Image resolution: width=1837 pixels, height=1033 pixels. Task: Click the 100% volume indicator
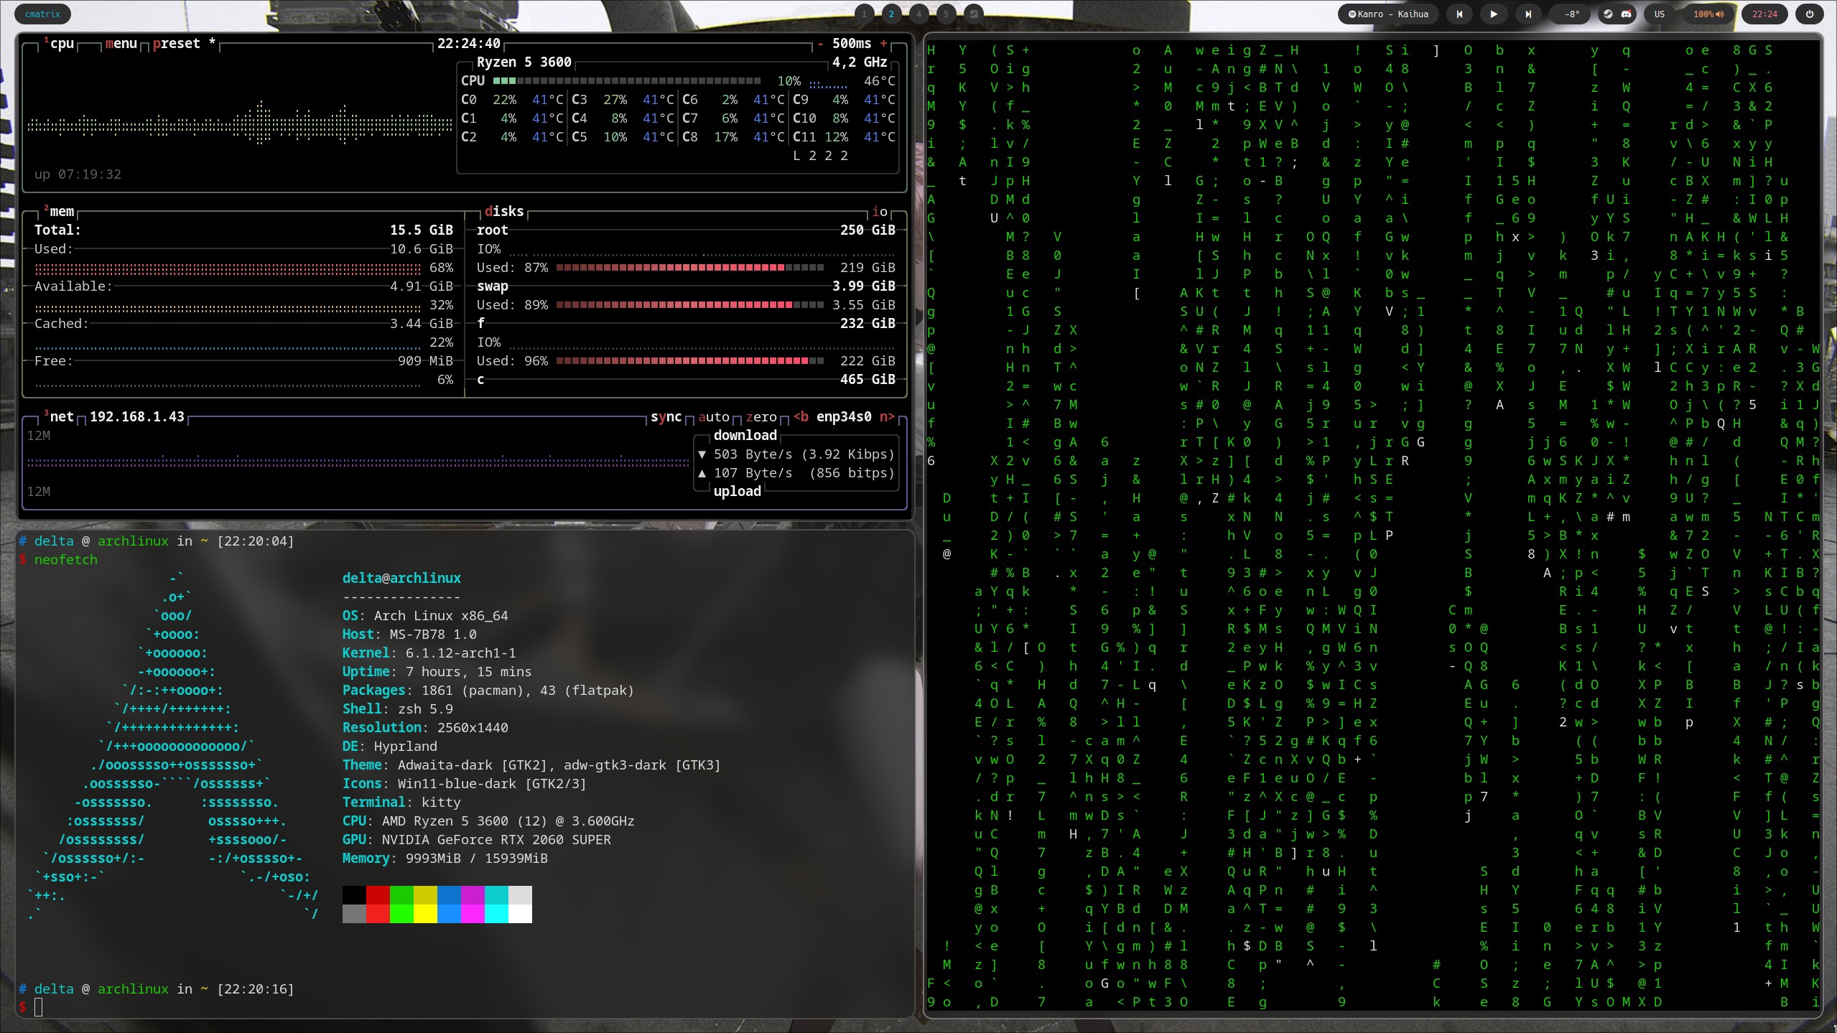(1708, 14)
